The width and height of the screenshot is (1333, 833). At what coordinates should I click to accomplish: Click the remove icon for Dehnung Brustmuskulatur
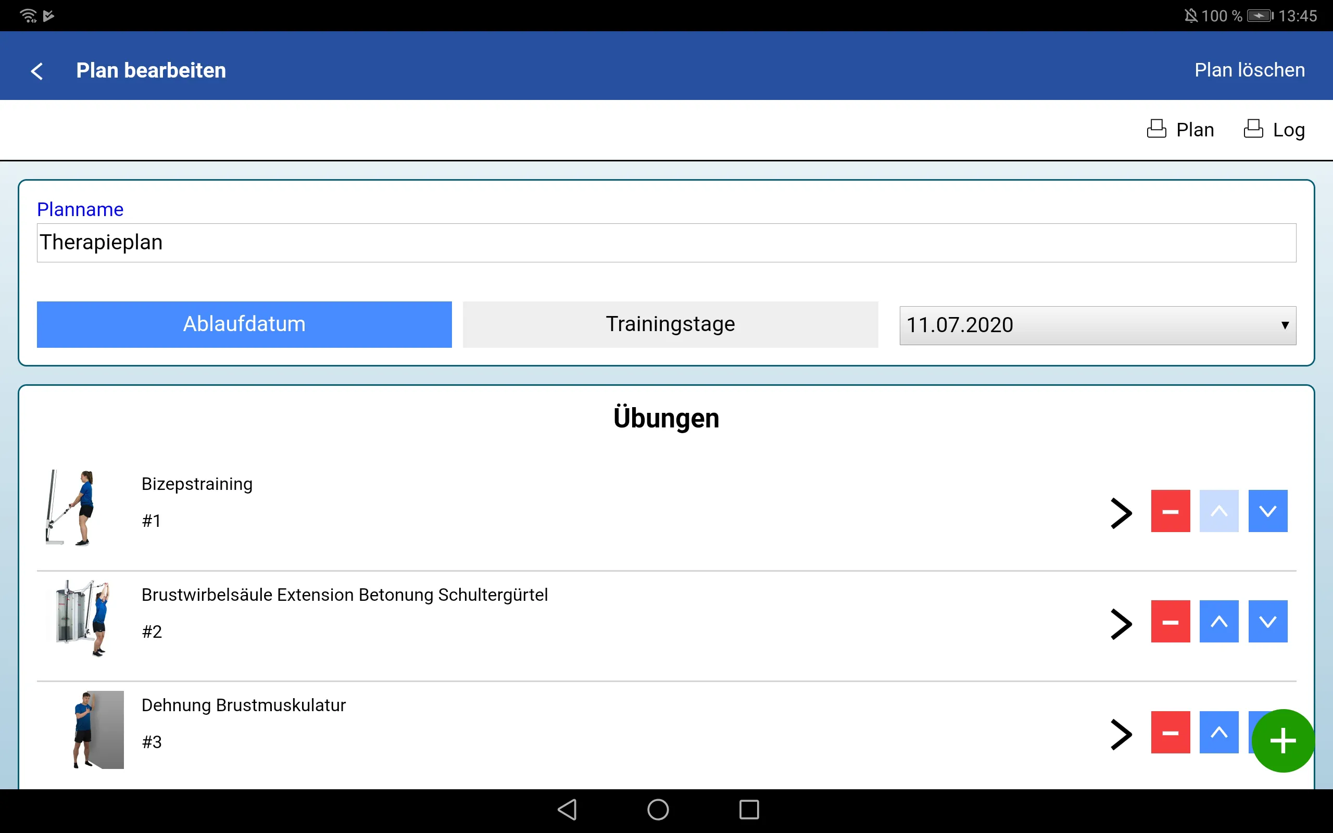click(x=1169, y=731)
